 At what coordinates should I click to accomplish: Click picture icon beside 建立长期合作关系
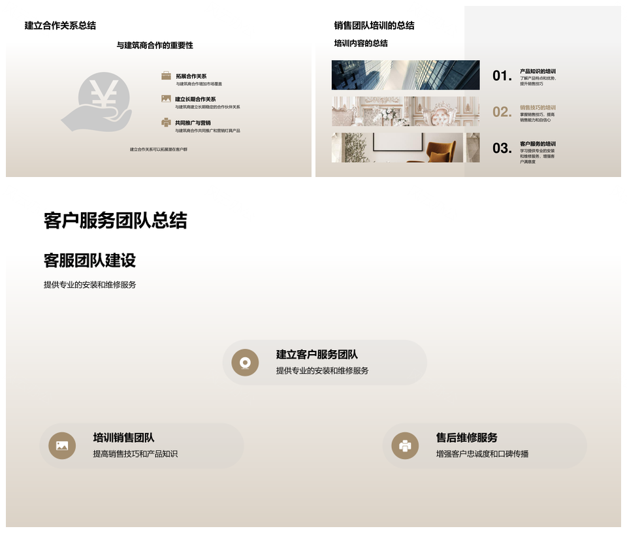[x=166, y=99]
